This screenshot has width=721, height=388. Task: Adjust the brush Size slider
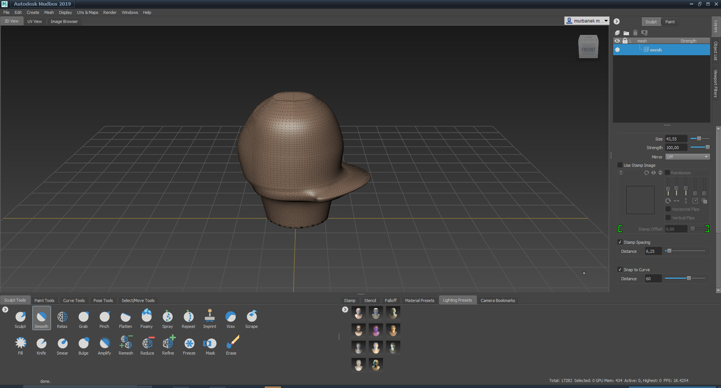point(699,139)
